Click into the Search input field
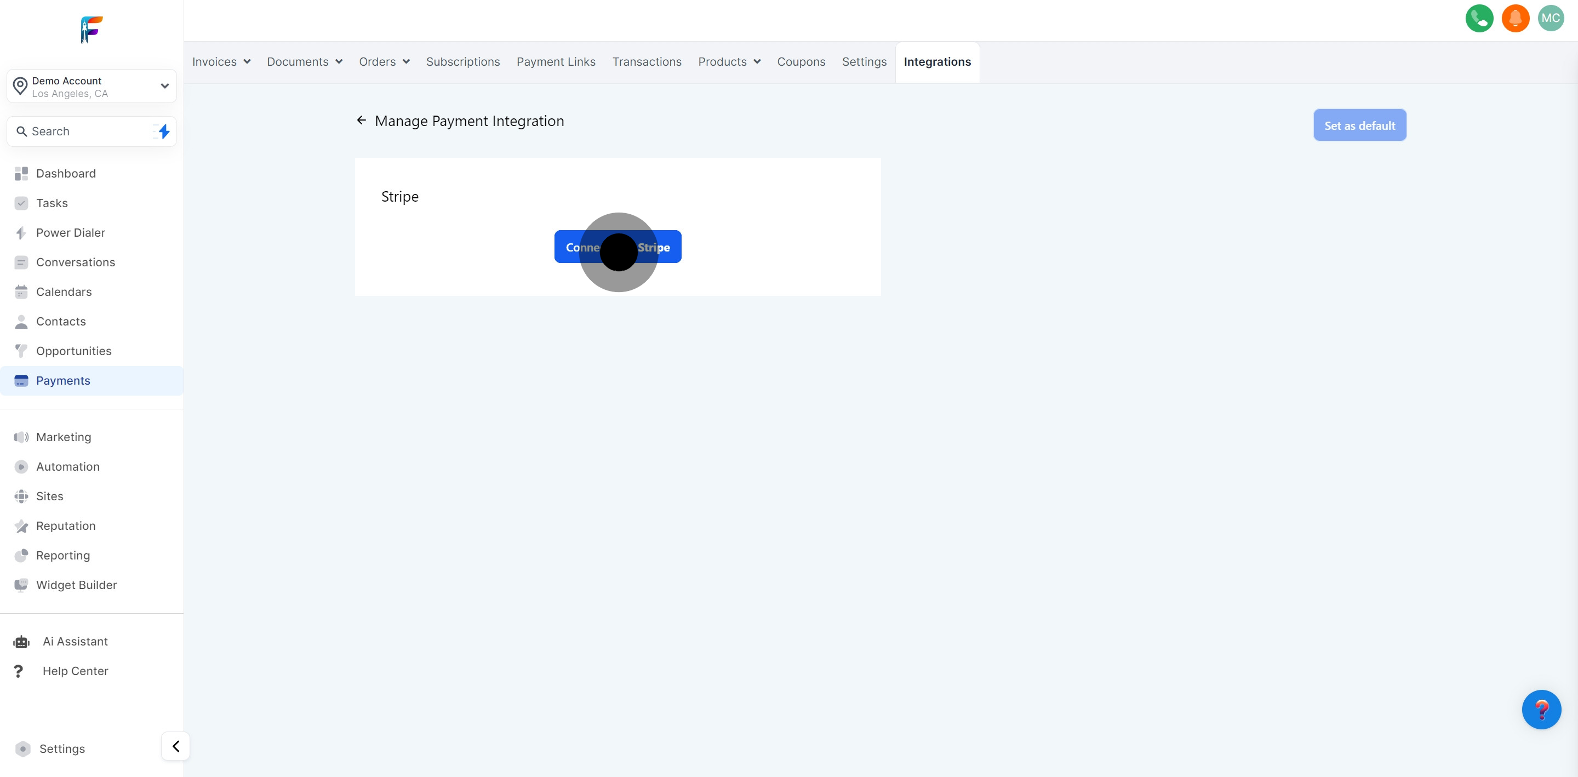 (86, 131)
